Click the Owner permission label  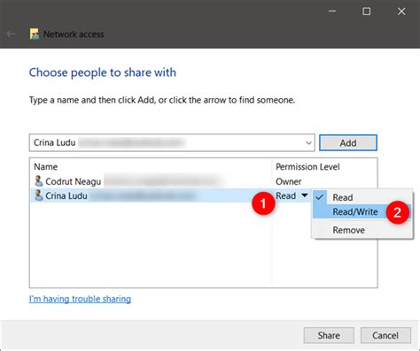pos(289,181)
